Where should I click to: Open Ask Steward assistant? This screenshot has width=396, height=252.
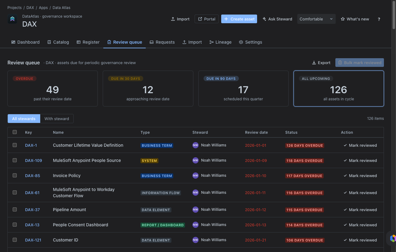point(277,19)
